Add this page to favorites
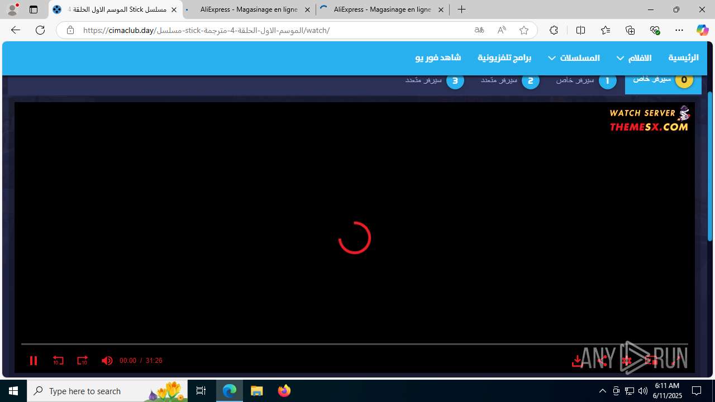Viewport: 715px width, 402px height. click(524, 30)
